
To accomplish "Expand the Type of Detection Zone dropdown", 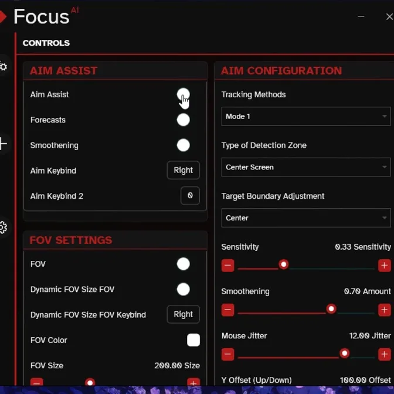I will click(305, 167).
